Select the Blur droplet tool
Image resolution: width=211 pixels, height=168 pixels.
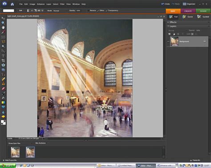click(x=3, y=112)
